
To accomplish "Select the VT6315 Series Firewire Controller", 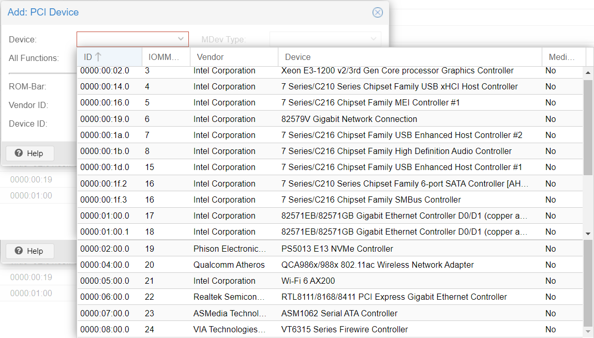I will point(344,329).
